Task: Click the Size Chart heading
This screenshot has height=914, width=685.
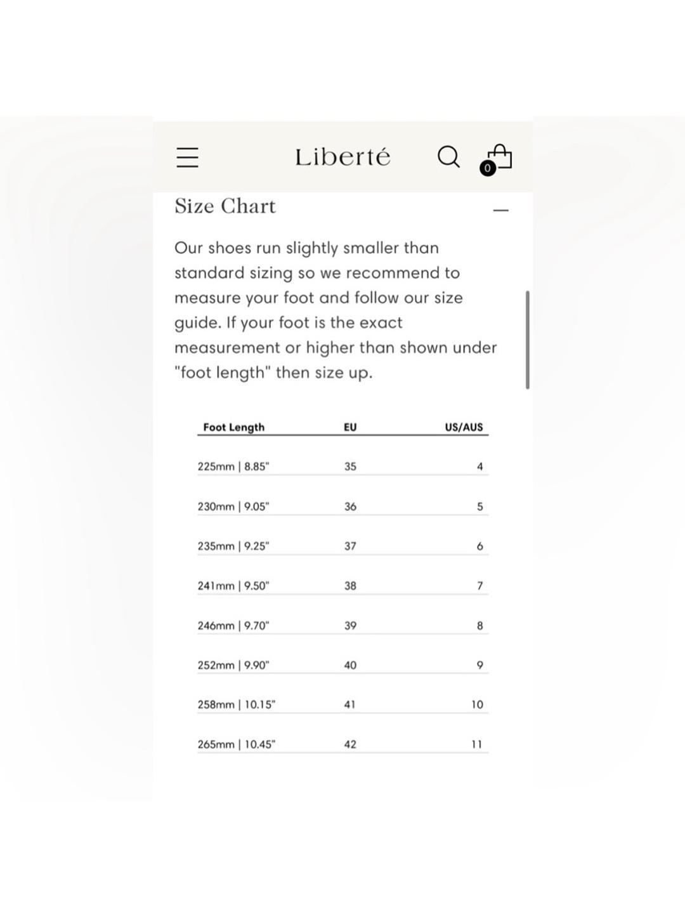Action: pyautogui.click(x=225, y=206)
